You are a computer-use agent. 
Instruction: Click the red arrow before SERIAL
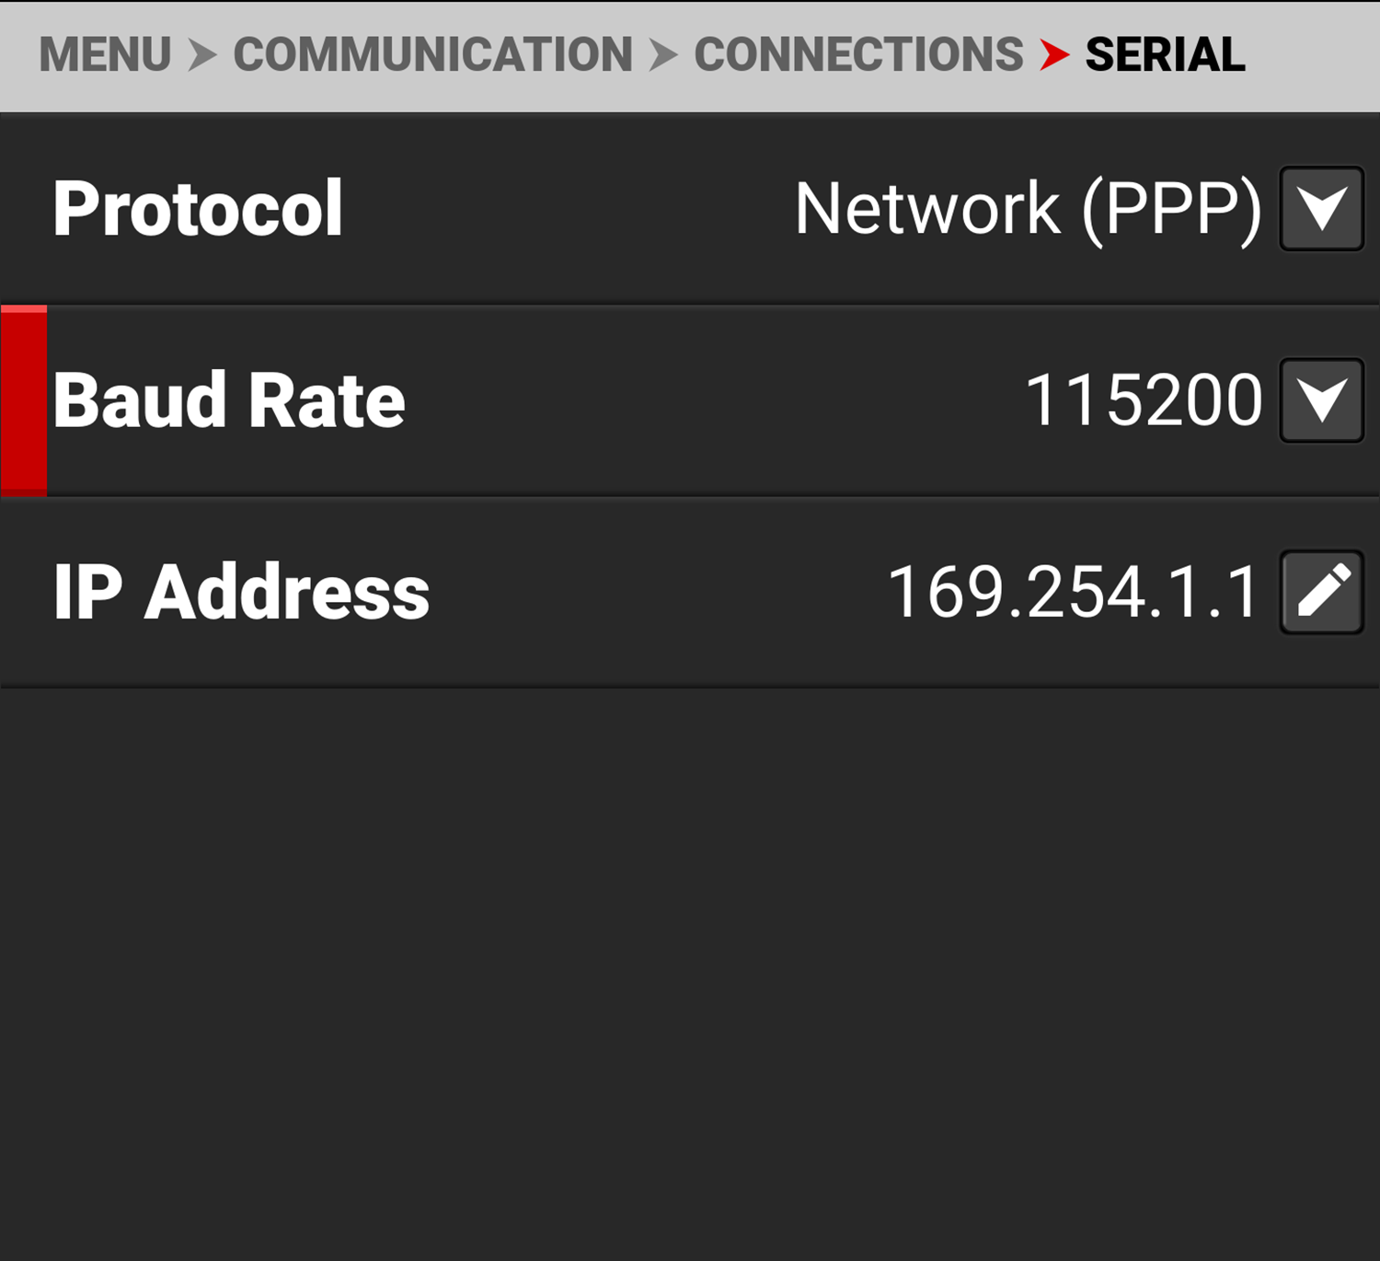point(1054,55)
